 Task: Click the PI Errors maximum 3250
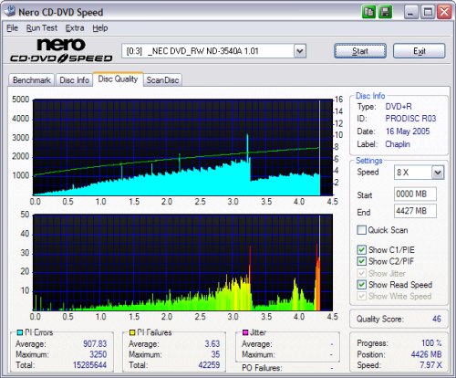(x=98, y=354)
